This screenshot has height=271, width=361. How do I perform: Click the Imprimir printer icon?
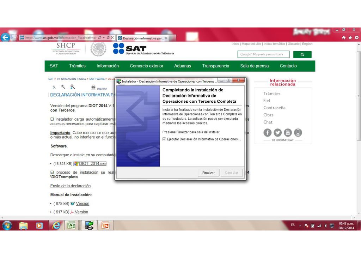[x=93, y=87]
